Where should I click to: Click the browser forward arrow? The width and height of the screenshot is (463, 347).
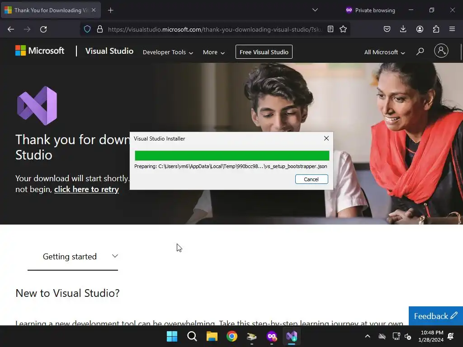[27, 29]
